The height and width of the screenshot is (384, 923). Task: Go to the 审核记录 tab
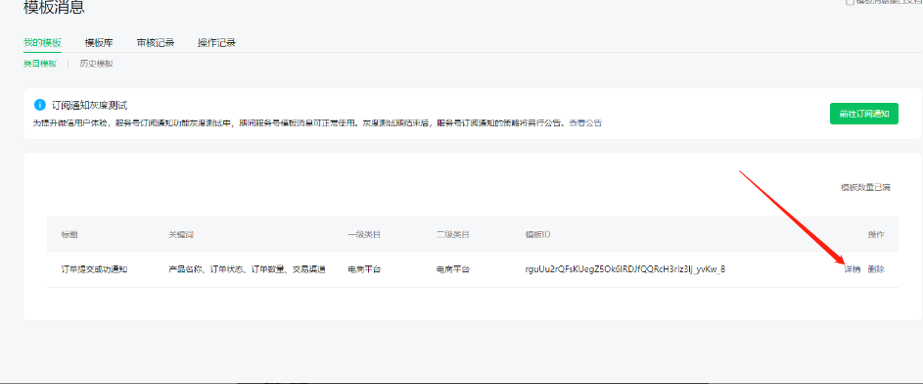coord(156,42)
